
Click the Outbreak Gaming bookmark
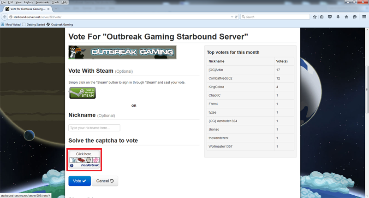[60, 24]
